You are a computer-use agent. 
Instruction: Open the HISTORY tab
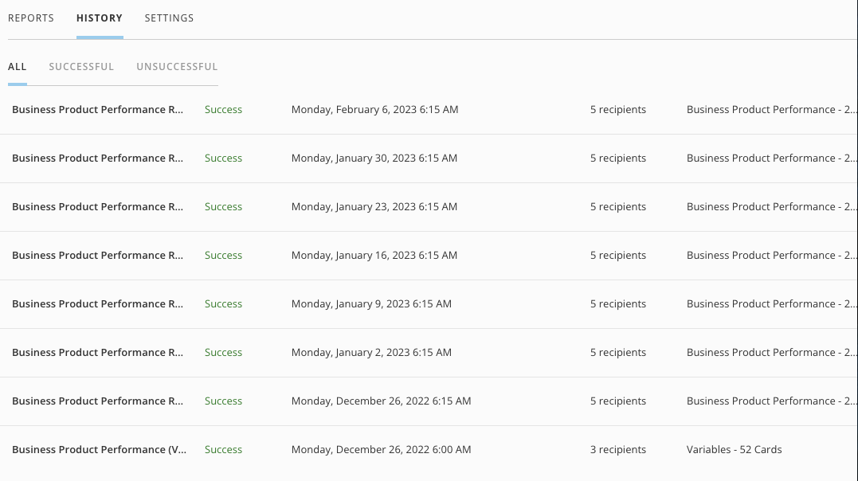99,18
